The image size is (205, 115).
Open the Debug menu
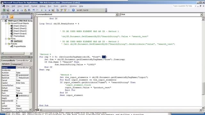click(x=42, y=6)
